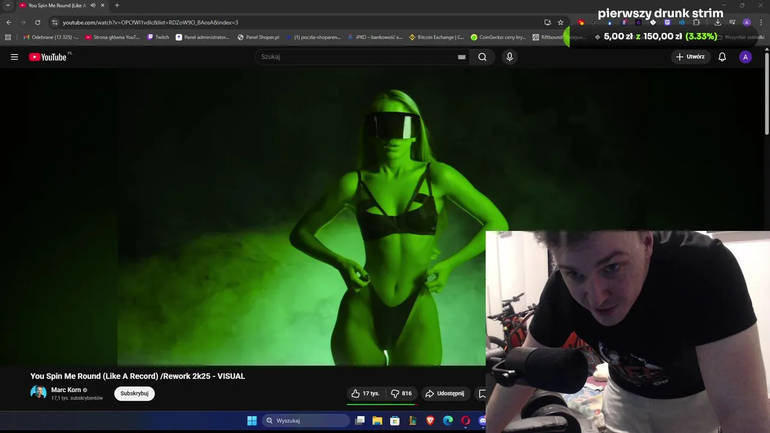Launch Brave browser from the taskbar
The height and width of the screenshot is (433, 770).
point(430,420)
